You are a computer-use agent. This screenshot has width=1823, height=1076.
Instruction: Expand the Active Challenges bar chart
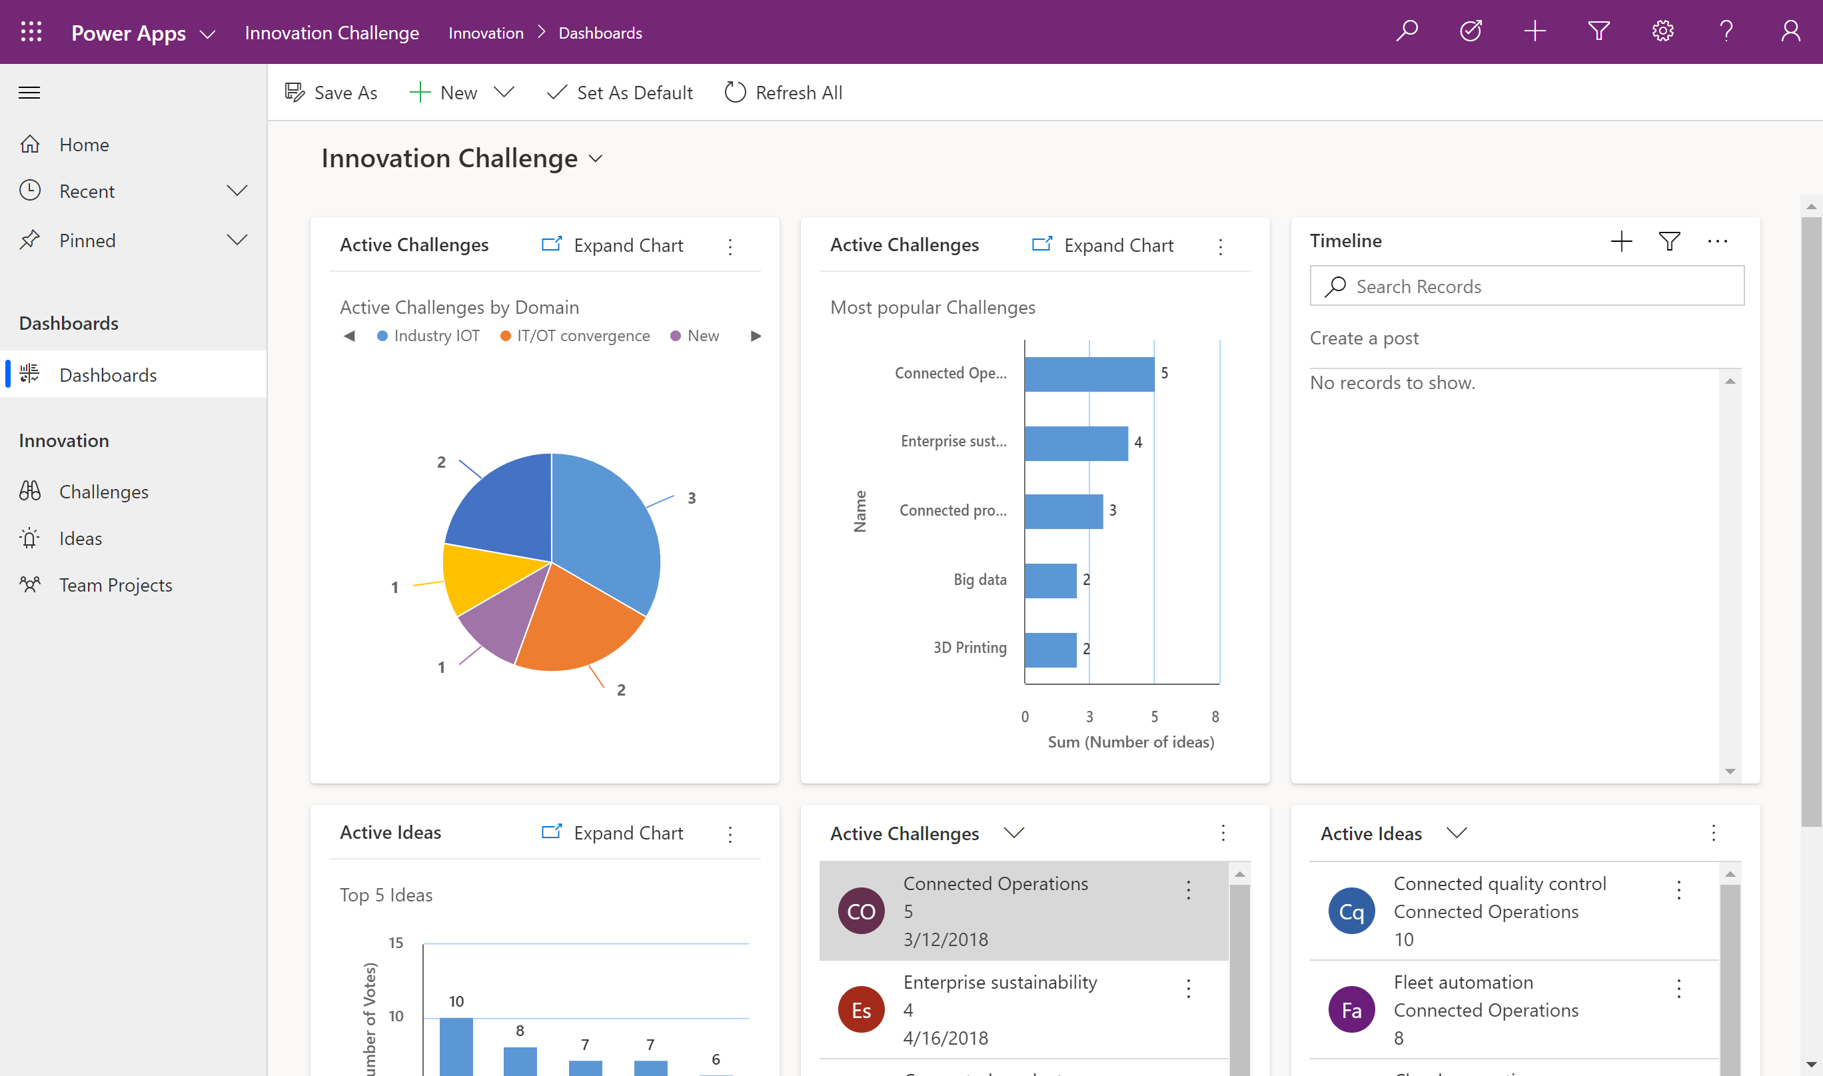(x=1104, y=243)
